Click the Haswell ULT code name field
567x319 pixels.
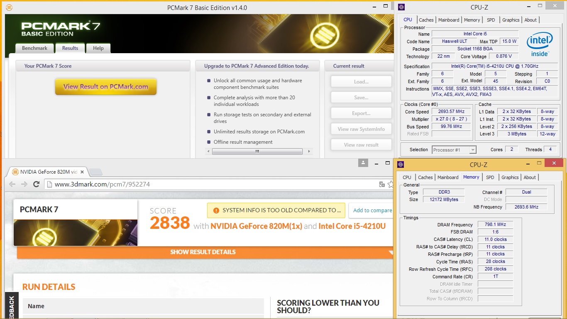point(454,42)
